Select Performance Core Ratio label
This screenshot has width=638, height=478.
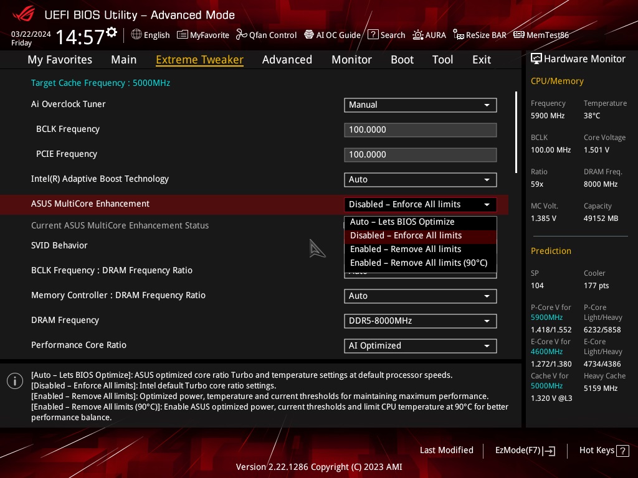[79, 345]
